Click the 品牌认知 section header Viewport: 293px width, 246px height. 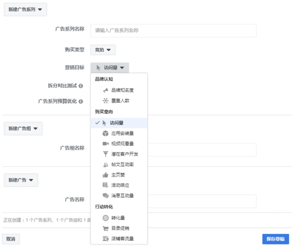[104, 79]
